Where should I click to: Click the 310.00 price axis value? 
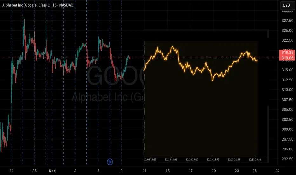click(x=287, y=90)
